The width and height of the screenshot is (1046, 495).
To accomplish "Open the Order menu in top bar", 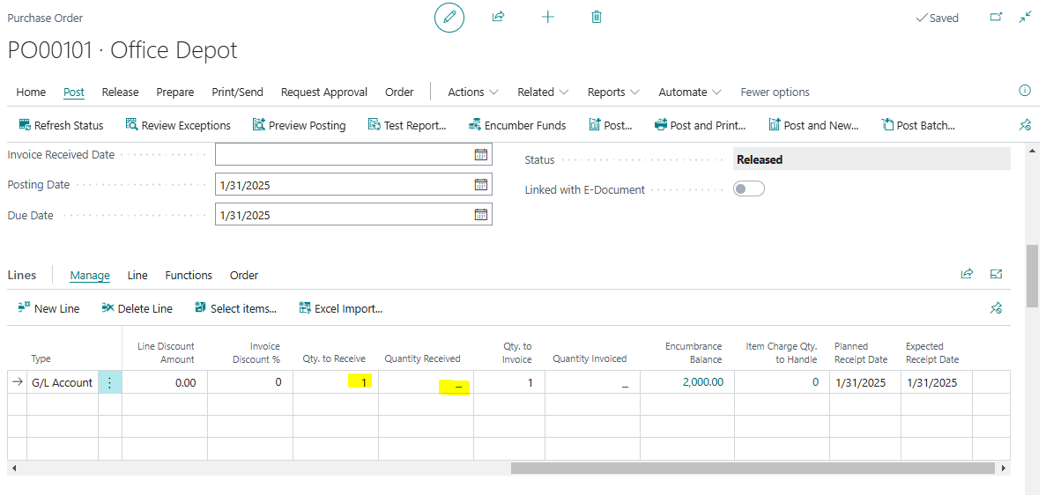I will 399,92.
